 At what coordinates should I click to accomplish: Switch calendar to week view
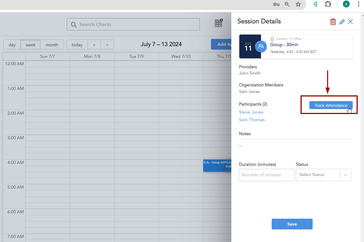click(x=30, y=45)
